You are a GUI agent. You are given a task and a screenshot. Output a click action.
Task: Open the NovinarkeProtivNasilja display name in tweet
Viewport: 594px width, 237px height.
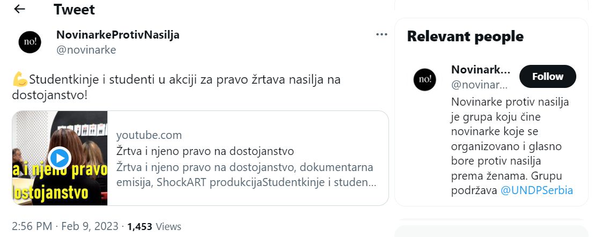[118, 35]
